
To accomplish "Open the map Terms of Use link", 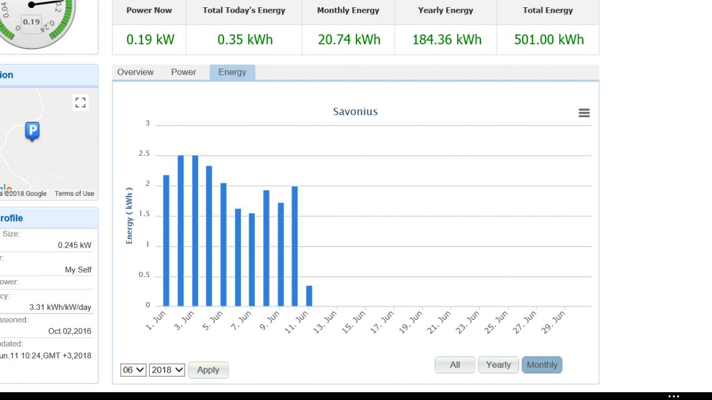I will pos(75,194).
